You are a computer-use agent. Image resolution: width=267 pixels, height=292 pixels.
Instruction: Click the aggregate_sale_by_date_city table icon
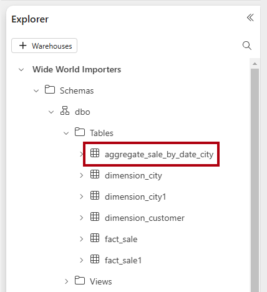(x=95, y=153)
